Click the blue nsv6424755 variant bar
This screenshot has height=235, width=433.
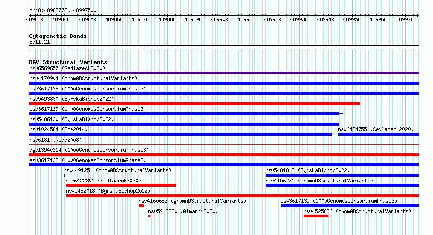coord(379,134)
